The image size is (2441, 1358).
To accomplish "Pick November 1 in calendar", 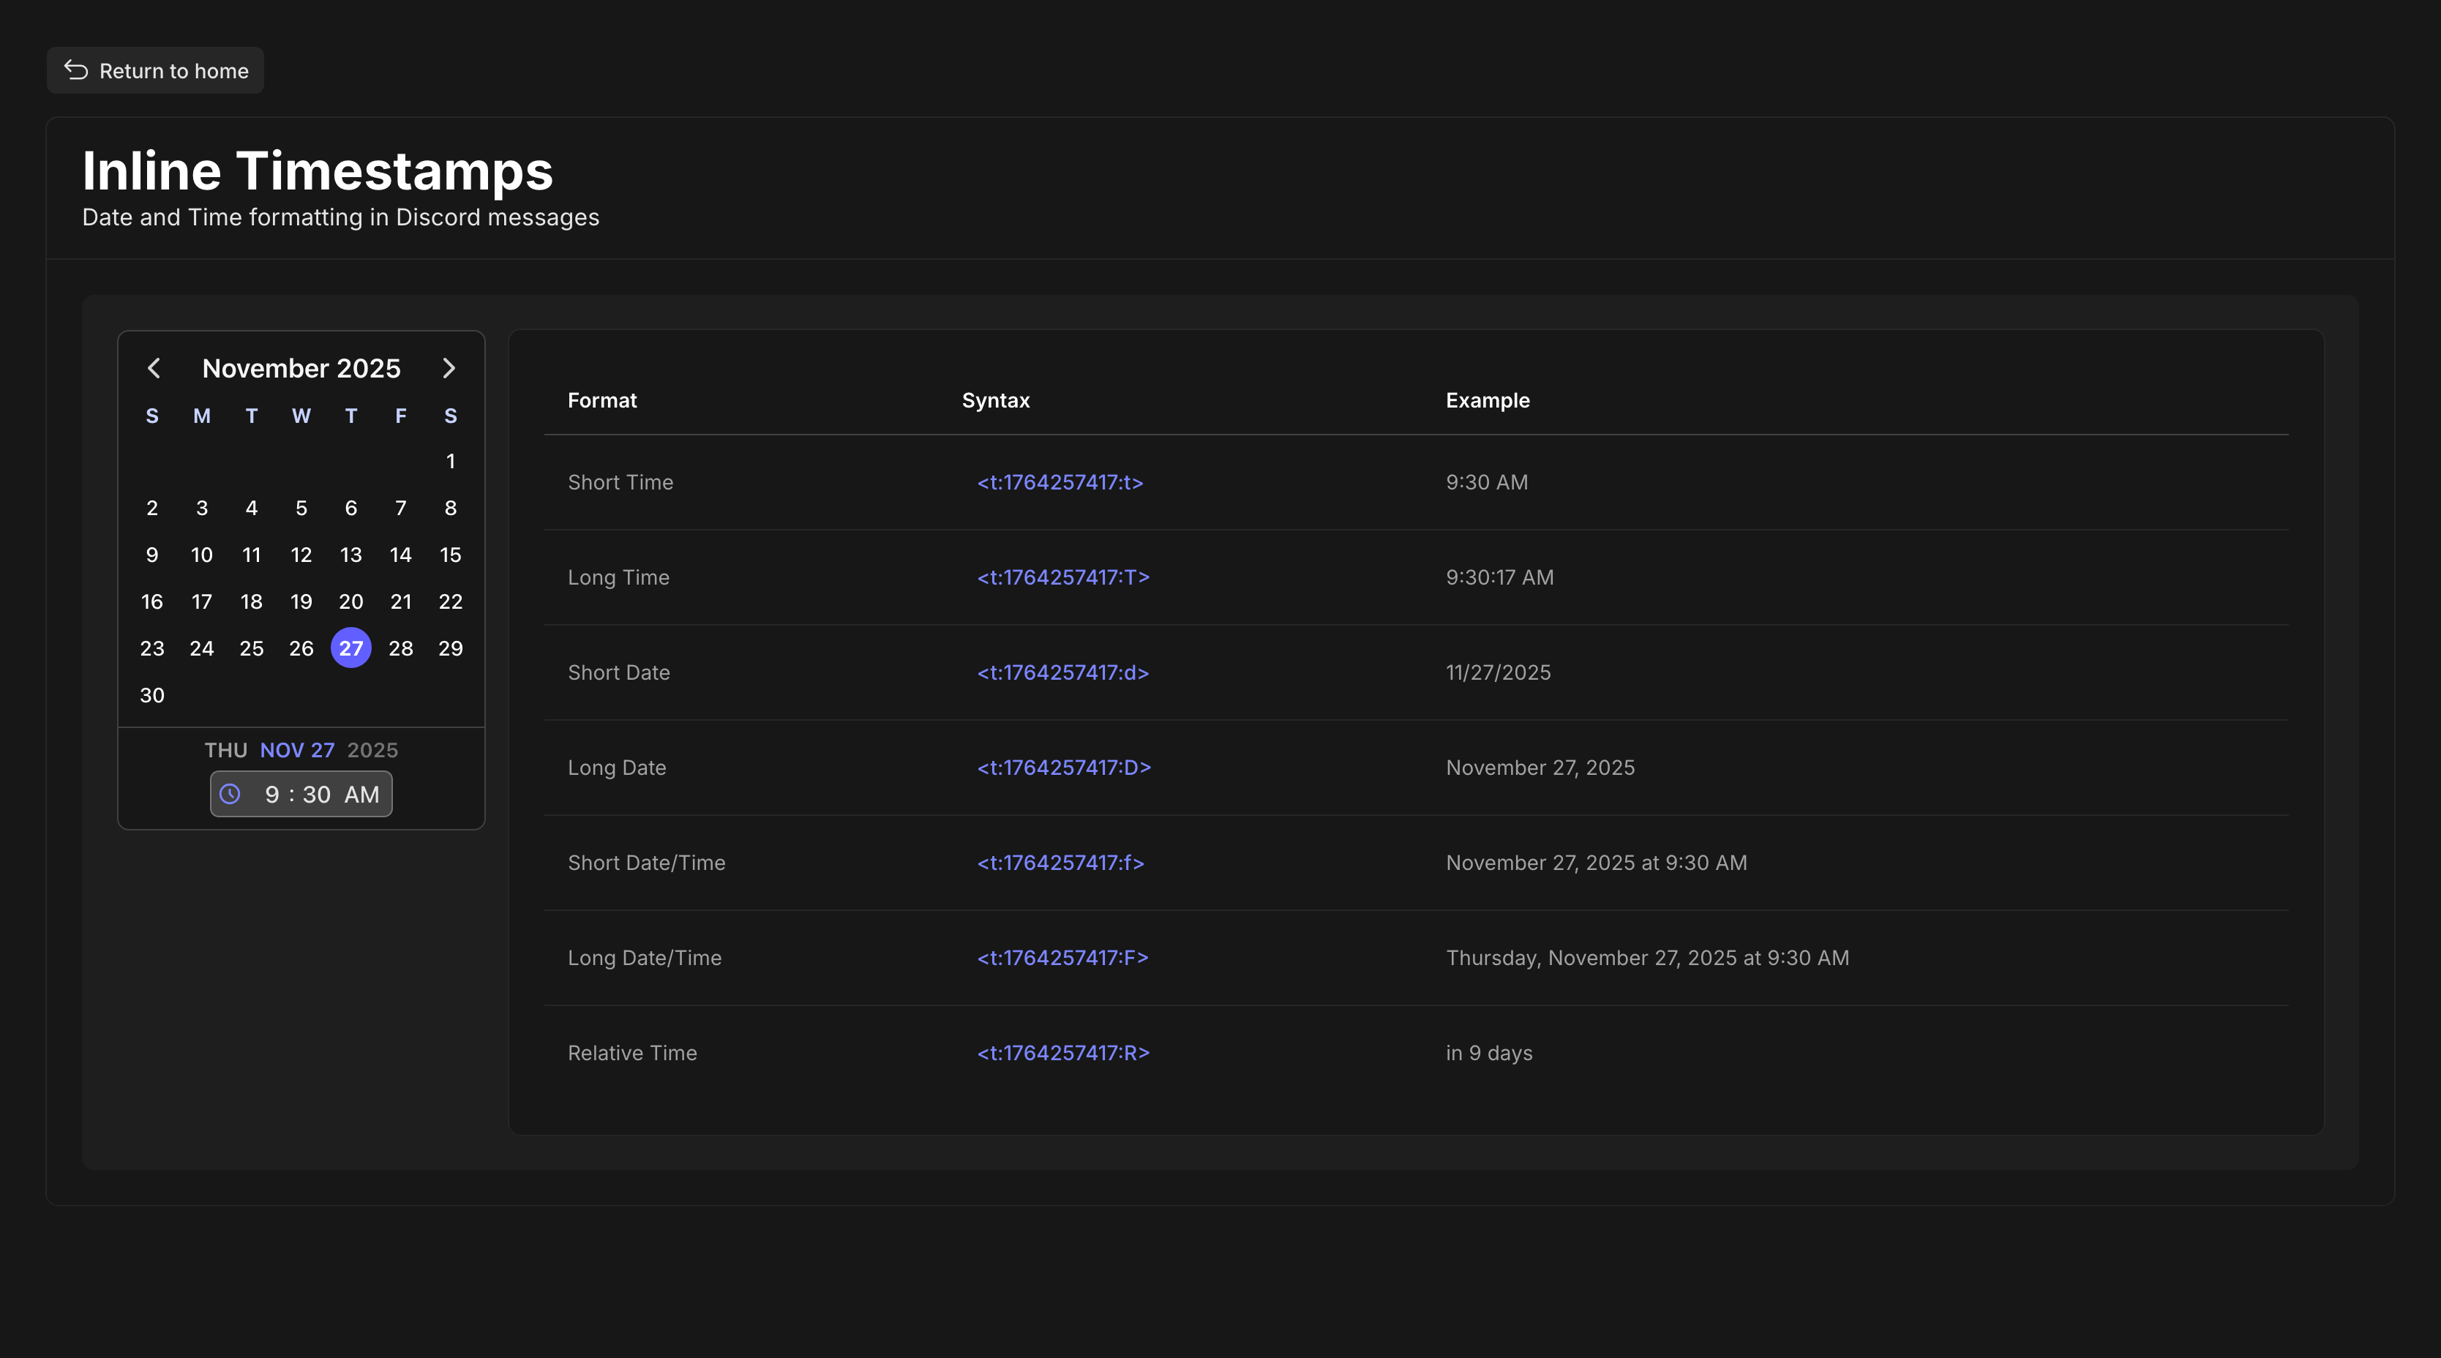I will 450,462.
